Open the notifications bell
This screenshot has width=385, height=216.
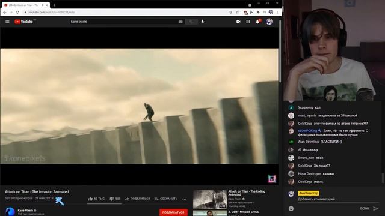point(258,22)
